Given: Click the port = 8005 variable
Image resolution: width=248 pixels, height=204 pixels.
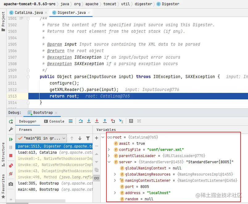Looking at the screenshot, I should 134,187.
